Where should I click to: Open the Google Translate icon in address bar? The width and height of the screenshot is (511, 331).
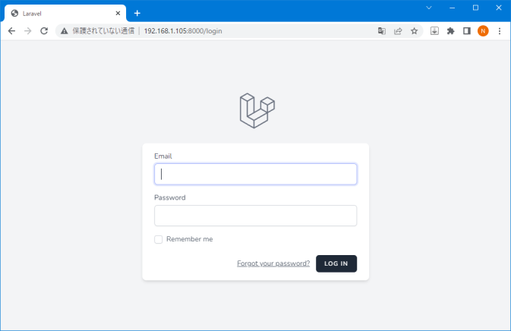tap(382, 31)
